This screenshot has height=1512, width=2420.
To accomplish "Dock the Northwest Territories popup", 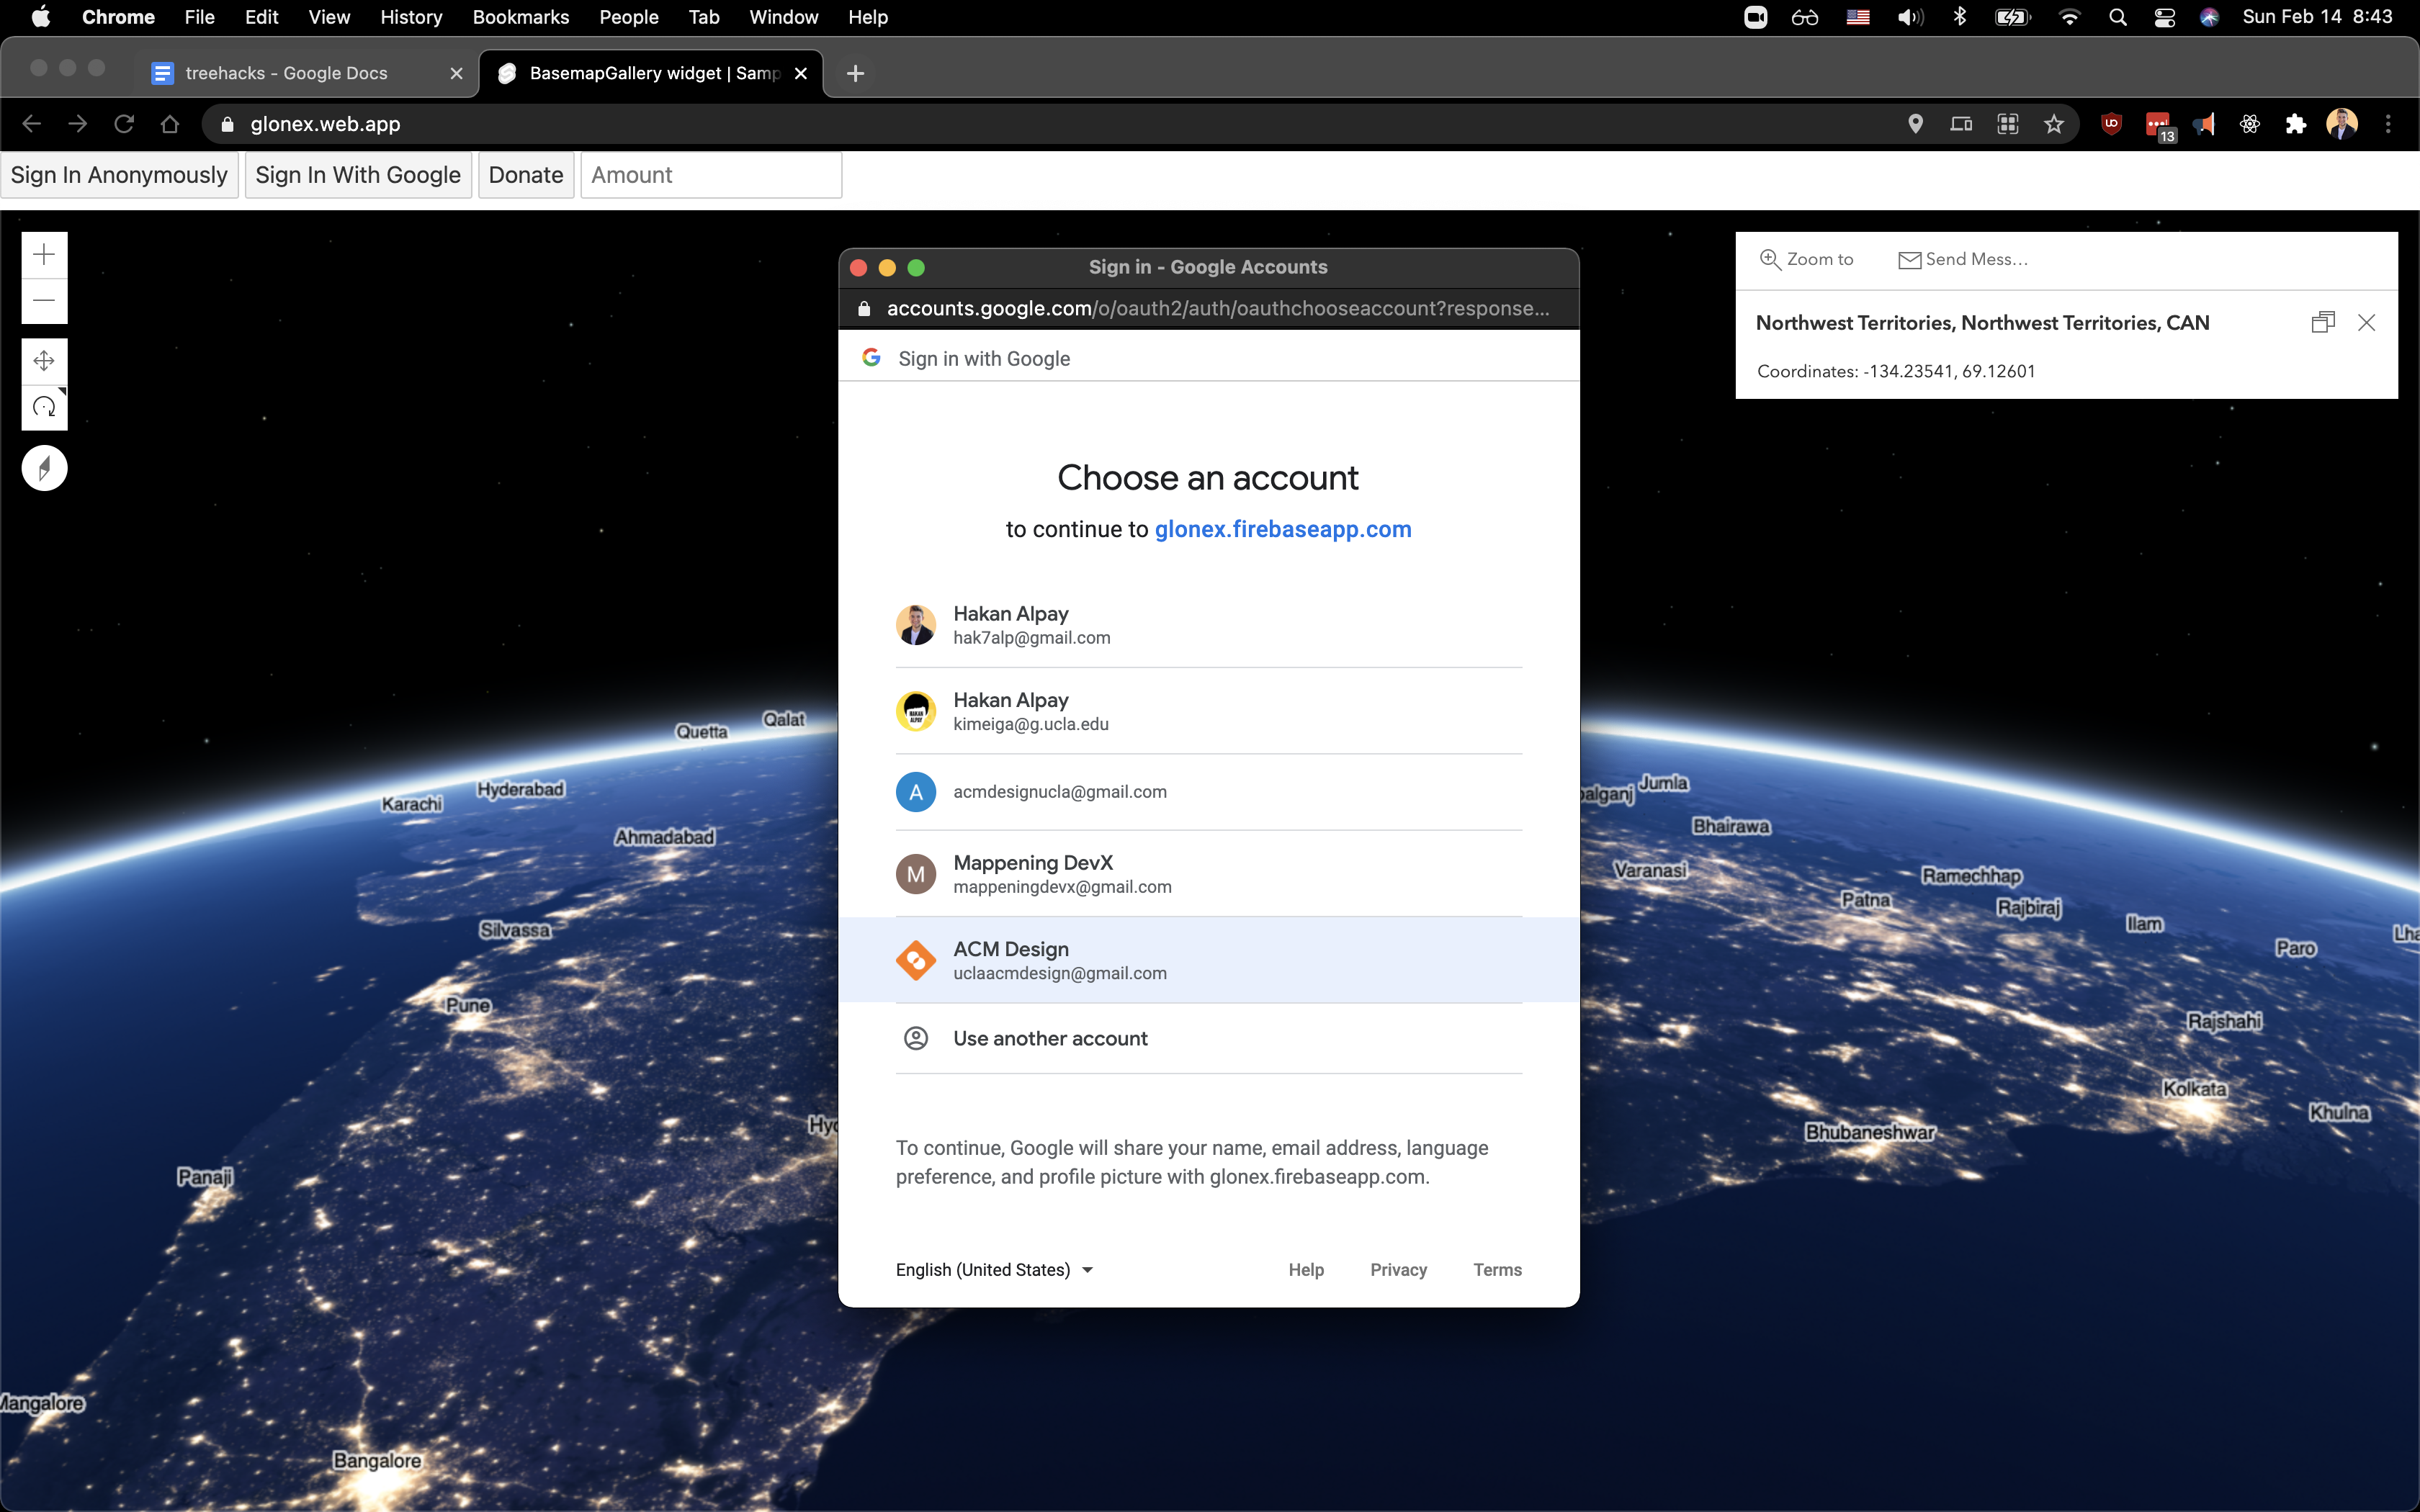I will click(2322, 322).
